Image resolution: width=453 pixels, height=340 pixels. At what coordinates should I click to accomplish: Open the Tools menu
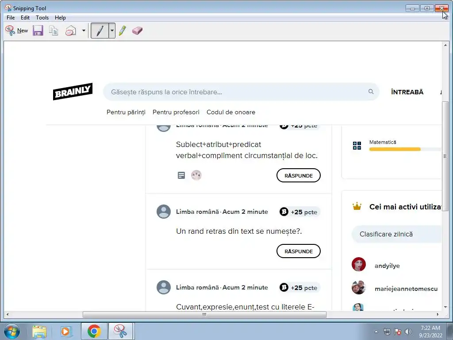pos(42,18)
